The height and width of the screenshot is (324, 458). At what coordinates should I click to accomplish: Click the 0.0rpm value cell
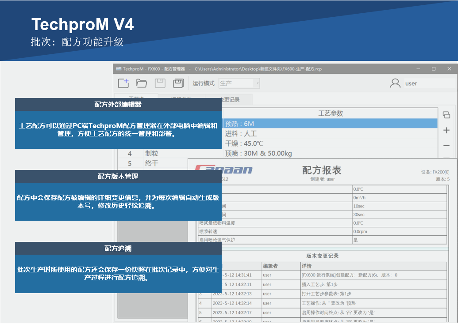pos(399,232)
